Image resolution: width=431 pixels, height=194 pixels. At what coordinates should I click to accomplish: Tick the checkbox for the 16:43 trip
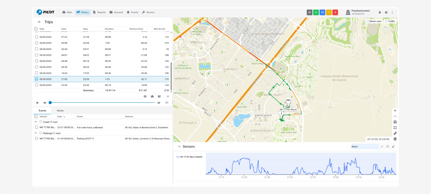pos(36,73)
